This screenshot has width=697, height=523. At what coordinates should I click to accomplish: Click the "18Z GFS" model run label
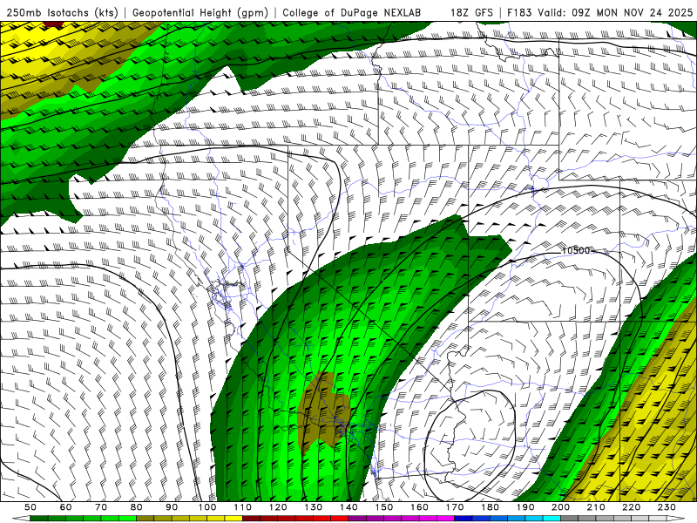pos(471,12)
